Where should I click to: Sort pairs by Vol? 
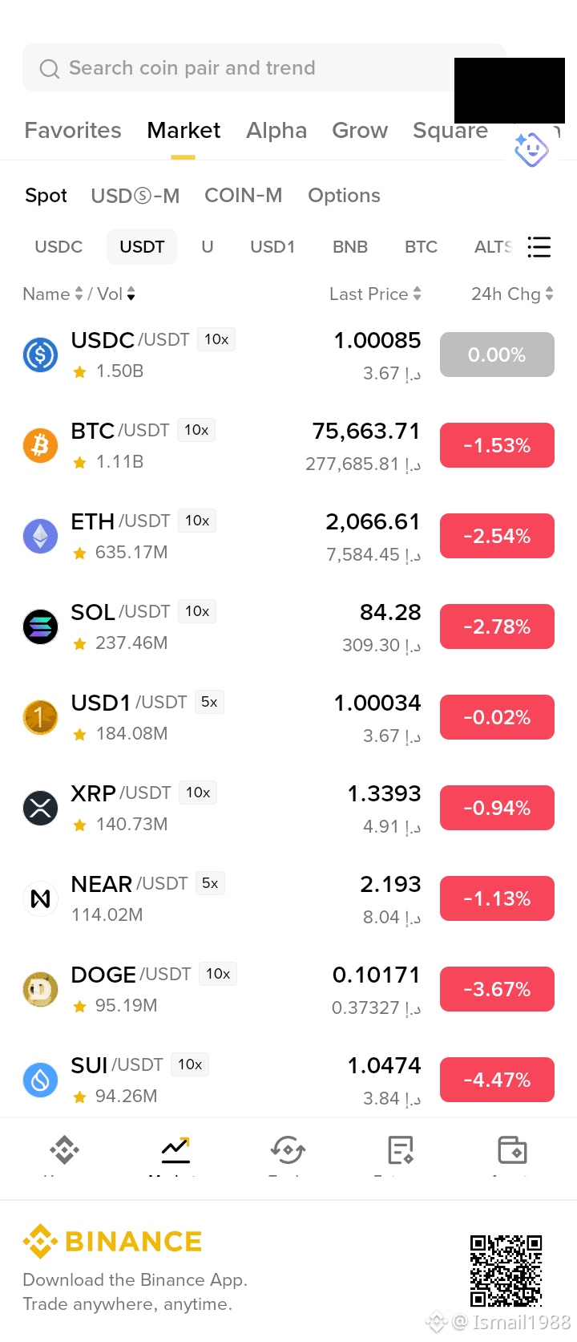click(116, 294)
